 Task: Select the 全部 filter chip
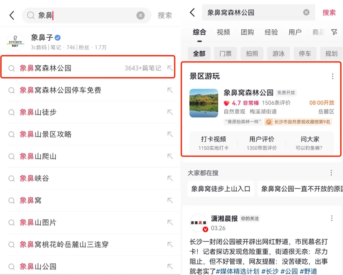[x=199, y=54]
